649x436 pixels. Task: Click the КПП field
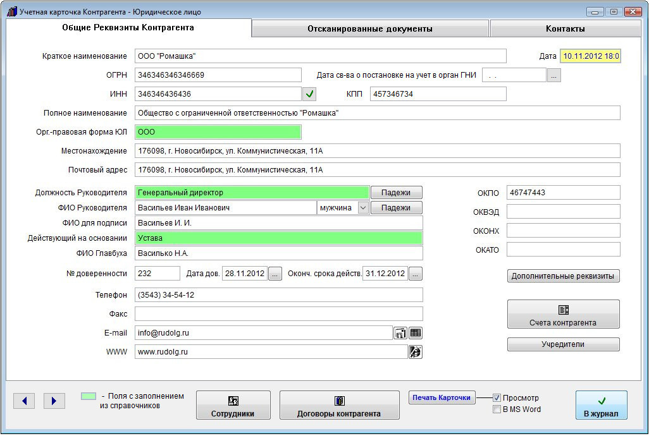pyautogui.click(x=438, y=94)
